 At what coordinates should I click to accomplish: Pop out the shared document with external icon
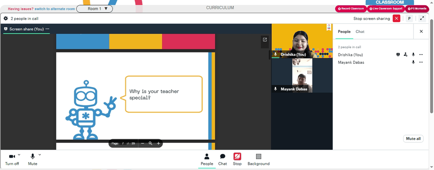point(265,40)
